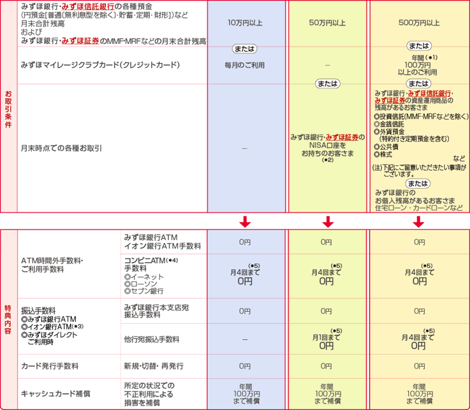Screen dimensions: 470x410
Task: Select the イーネット list entry
Action: pyautogui.click(x=144, y=277)
